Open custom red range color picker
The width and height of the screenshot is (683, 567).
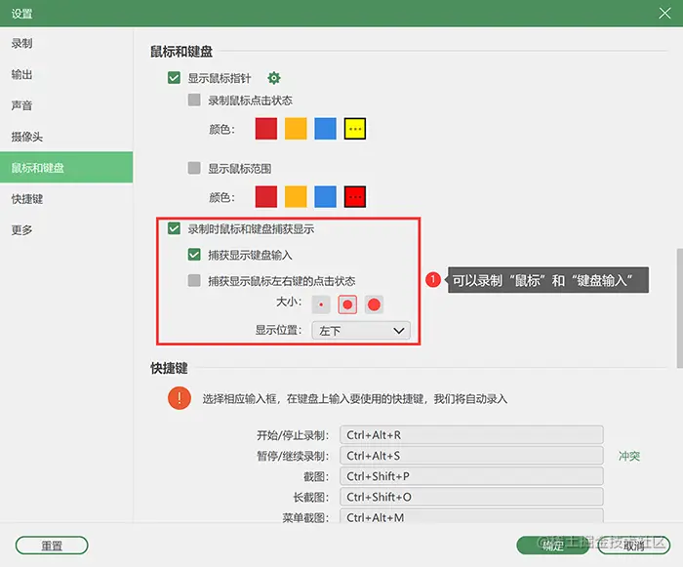point(355,196)
